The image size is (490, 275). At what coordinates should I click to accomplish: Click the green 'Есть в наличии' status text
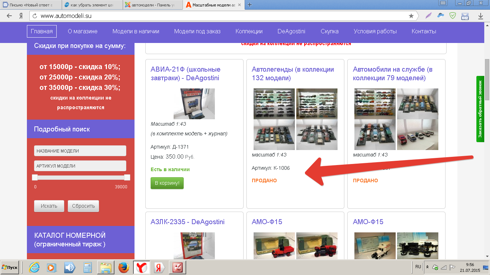[x=170, y=169]
